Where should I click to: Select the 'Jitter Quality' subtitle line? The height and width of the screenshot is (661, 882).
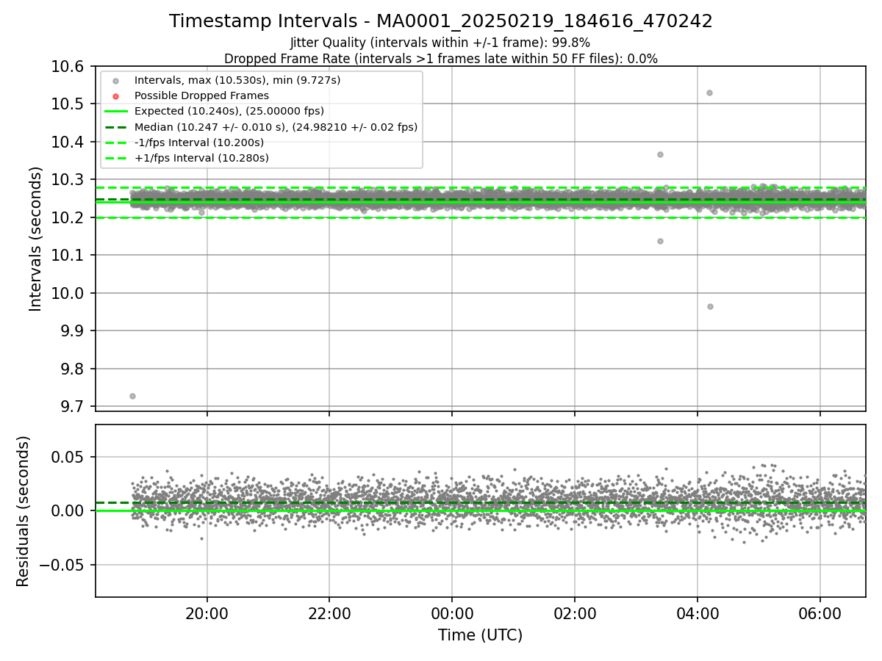[440, 43]
